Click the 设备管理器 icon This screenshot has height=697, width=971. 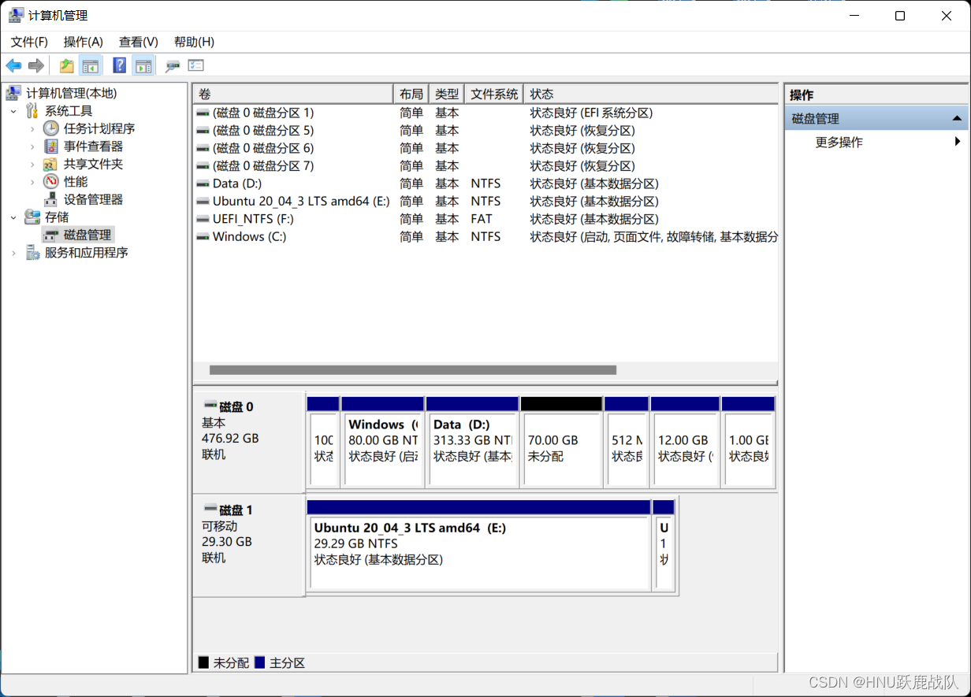[51, 199]
